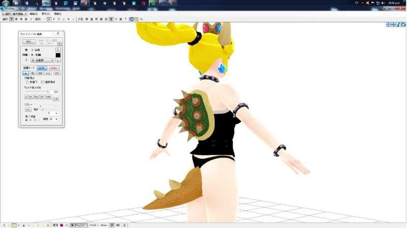The image size is (407, 228).
Task: Select the UV tool button in weight panel
Action: (57, 73)
